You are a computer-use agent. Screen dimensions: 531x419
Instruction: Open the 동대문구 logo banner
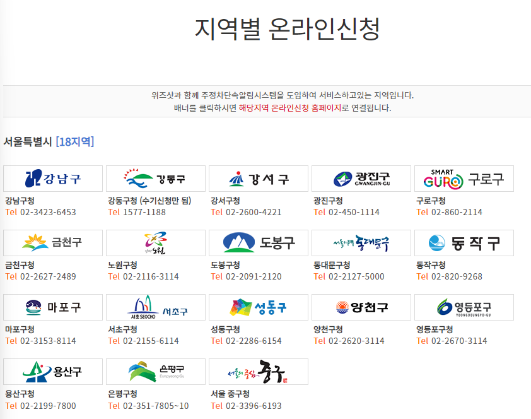point(361,243)
